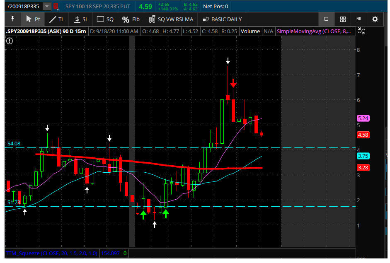390x263 pixels.
Task: Click the chart alert info icon
Action: click(10, 41)
